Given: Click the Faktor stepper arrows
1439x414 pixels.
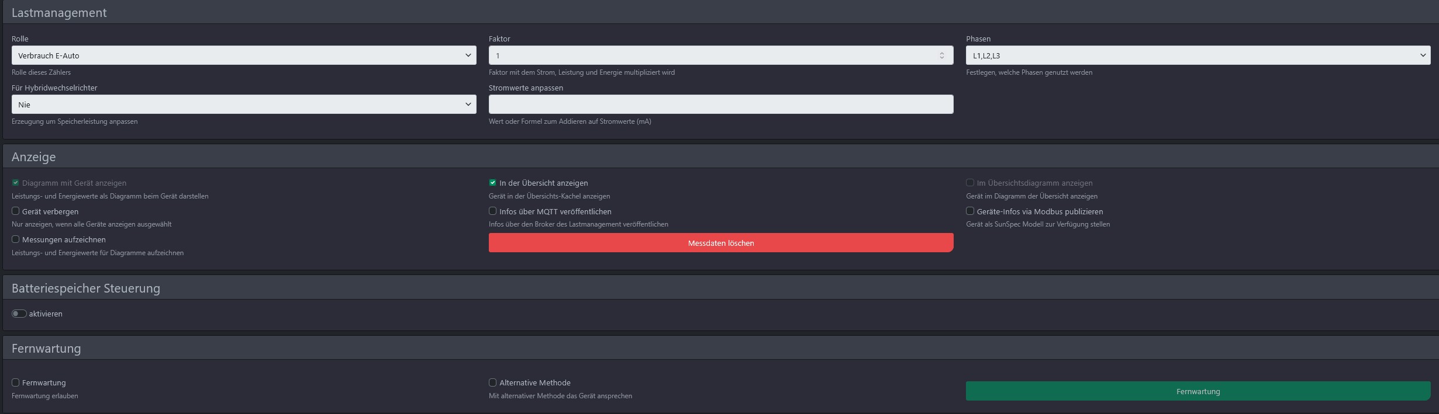Looking at the screenshot, I should (x=941, y=55).
